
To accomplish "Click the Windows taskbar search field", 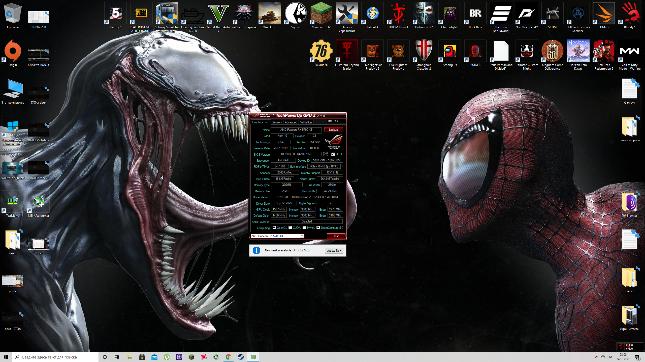I will 55,357.
